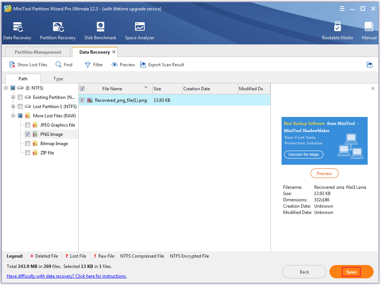Viewport: 381px width, 285px height.
Task: Expand the Lost Partition 1 tree node
Action: (13, 106)
